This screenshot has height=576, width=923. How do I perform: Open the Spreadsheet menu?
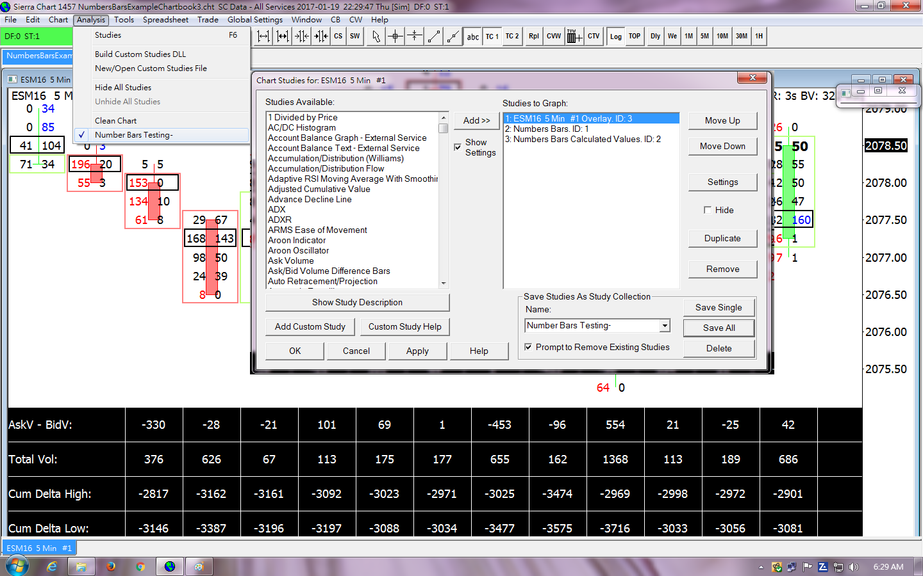pos(166,20)
